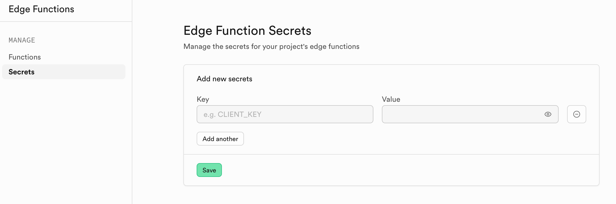Click the Key field label
The image size is (616, 204).
coord(203,99)
